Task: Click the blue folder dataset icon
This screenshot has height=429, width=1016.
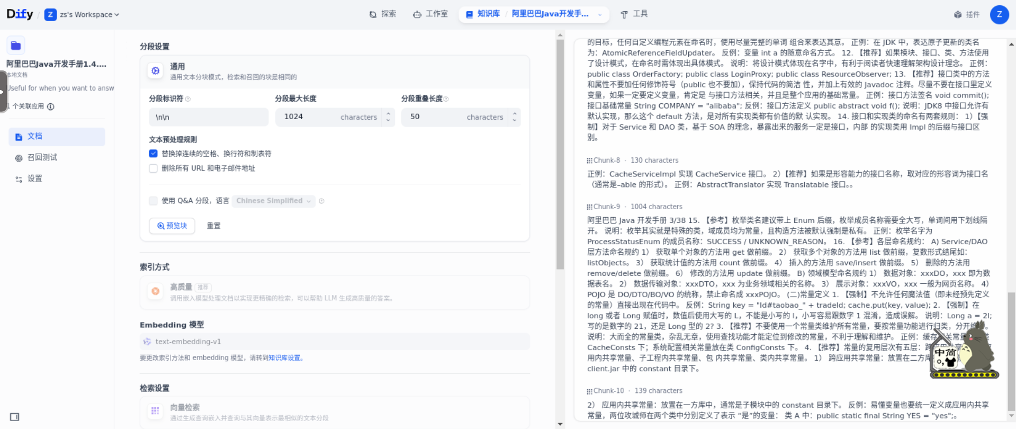Action: coord(16,46)
